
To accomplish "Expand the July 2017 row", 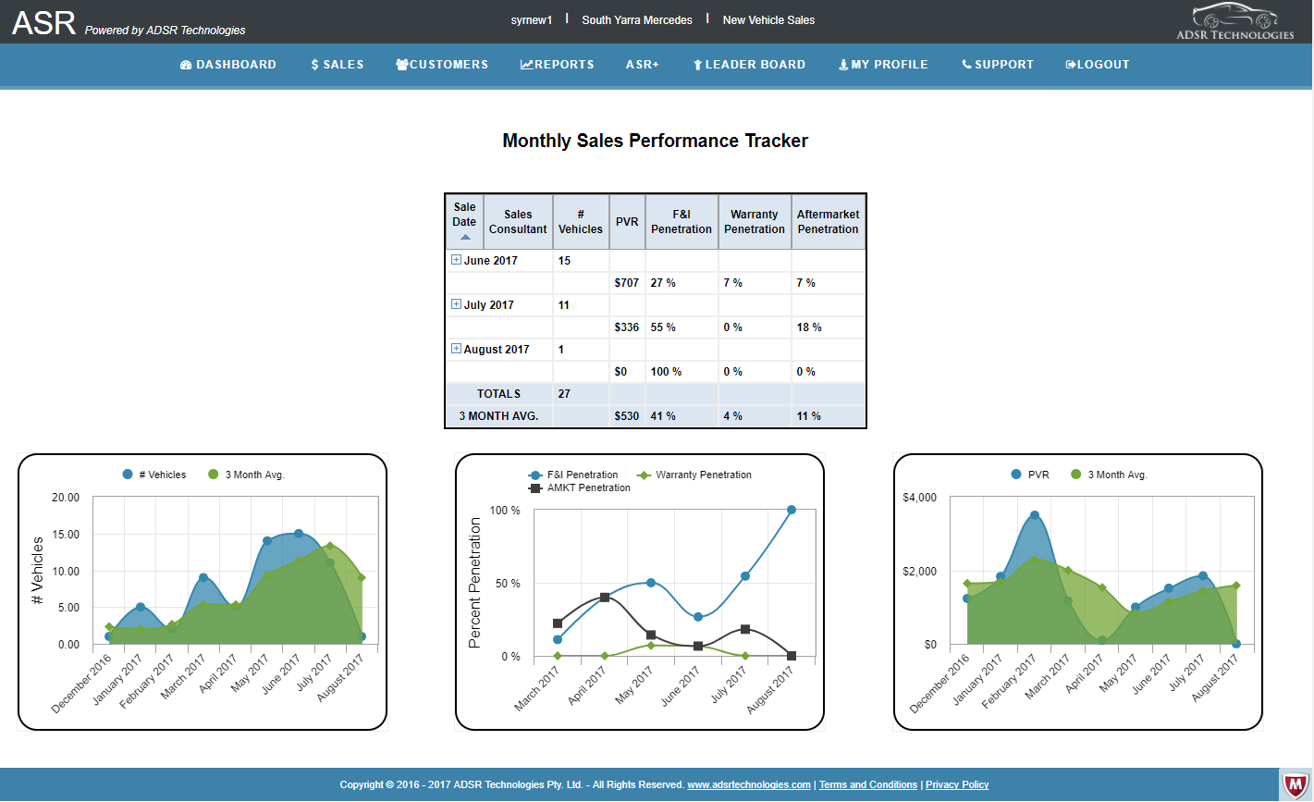I will 456,304.
